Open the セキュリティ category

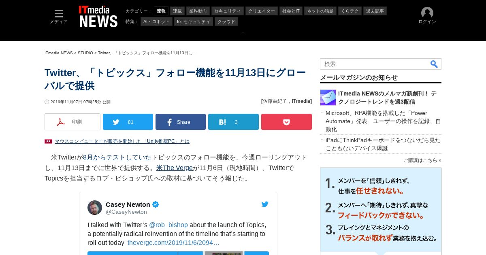(228, 11)
